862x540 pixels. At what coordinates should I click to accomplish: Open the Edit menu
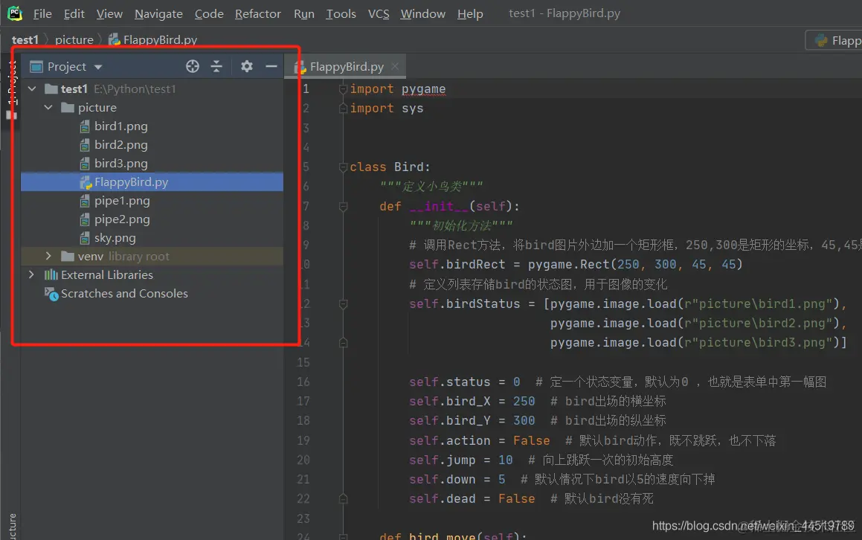click(x=74, y=13)
